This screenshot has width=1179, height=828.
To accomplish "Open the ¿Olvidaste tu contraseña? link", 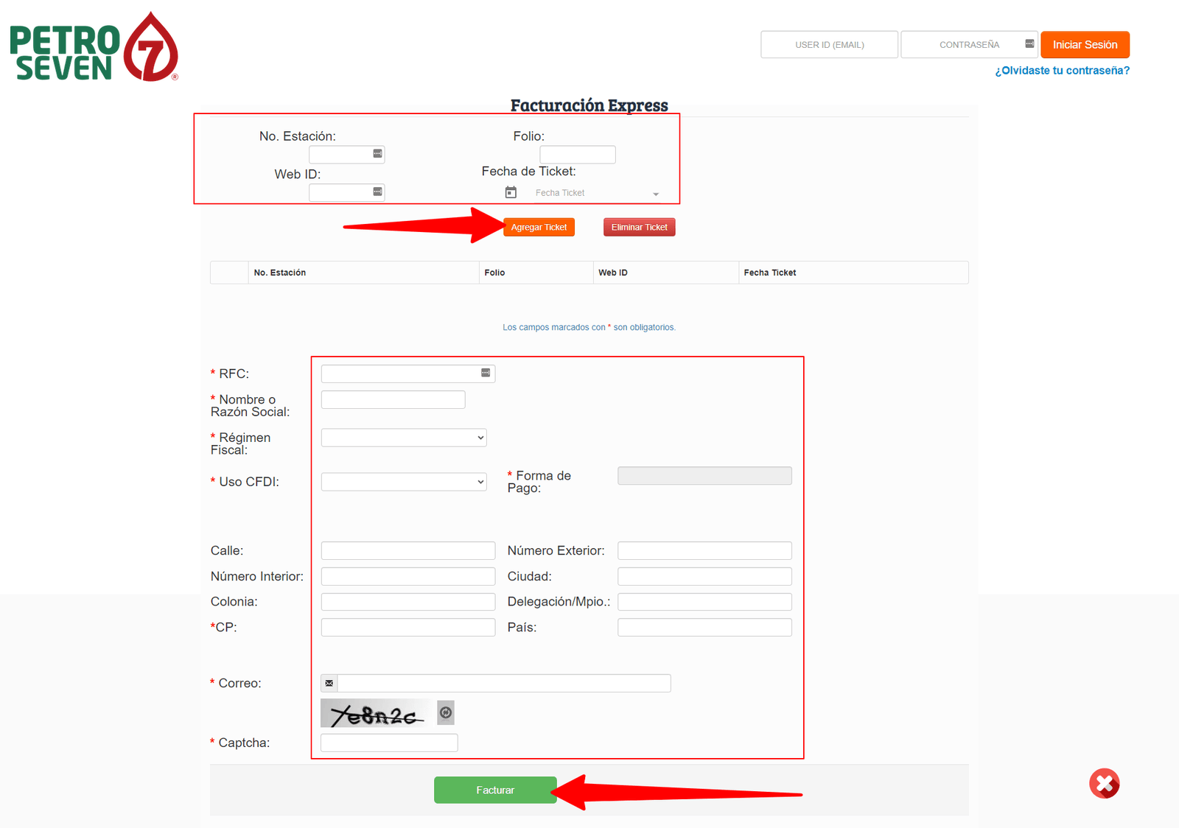I will 1062,71.
